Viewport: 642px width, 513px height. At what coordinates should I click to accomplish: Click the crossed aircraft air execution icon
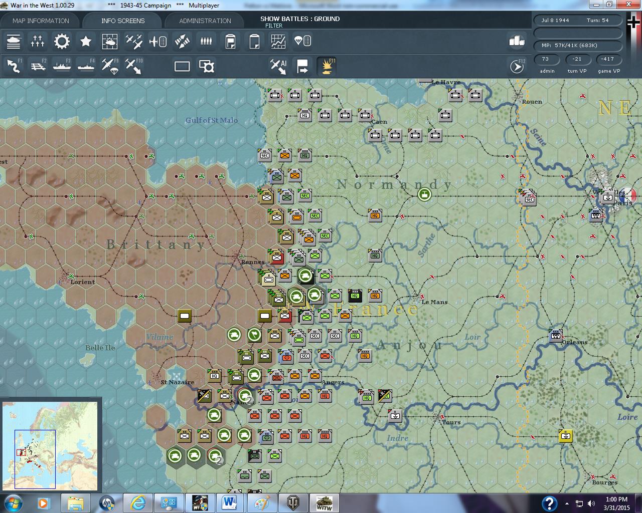point(182,41)
